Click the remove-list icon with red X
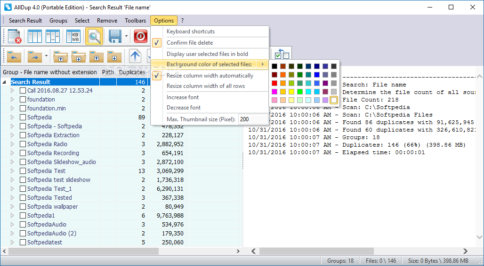This screenshot has height=266, width=484. [x=14, y=36]
